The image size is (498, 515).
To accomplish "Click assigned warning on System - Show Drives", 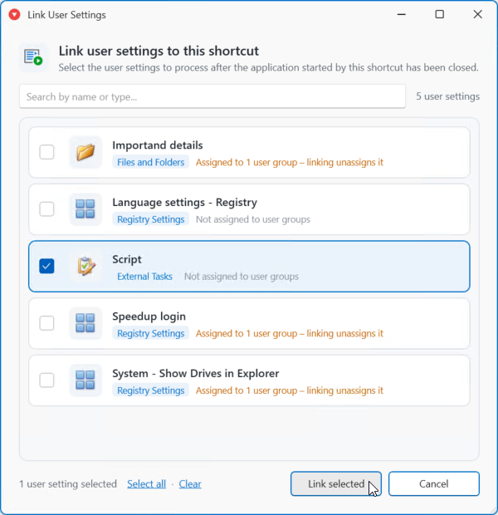I will pyautogui.click(x=290, y=390).
